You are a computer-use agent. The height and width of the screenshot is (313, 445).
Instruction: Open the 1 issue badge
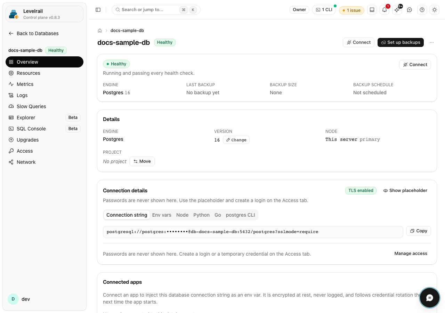coord(351,10)
